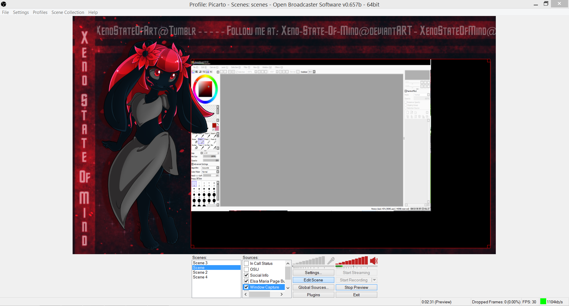Viewport: 569px width, 306px height.
Task: Uncheck the Elsa Maria Page source
Action: click(x=246, y=281)
